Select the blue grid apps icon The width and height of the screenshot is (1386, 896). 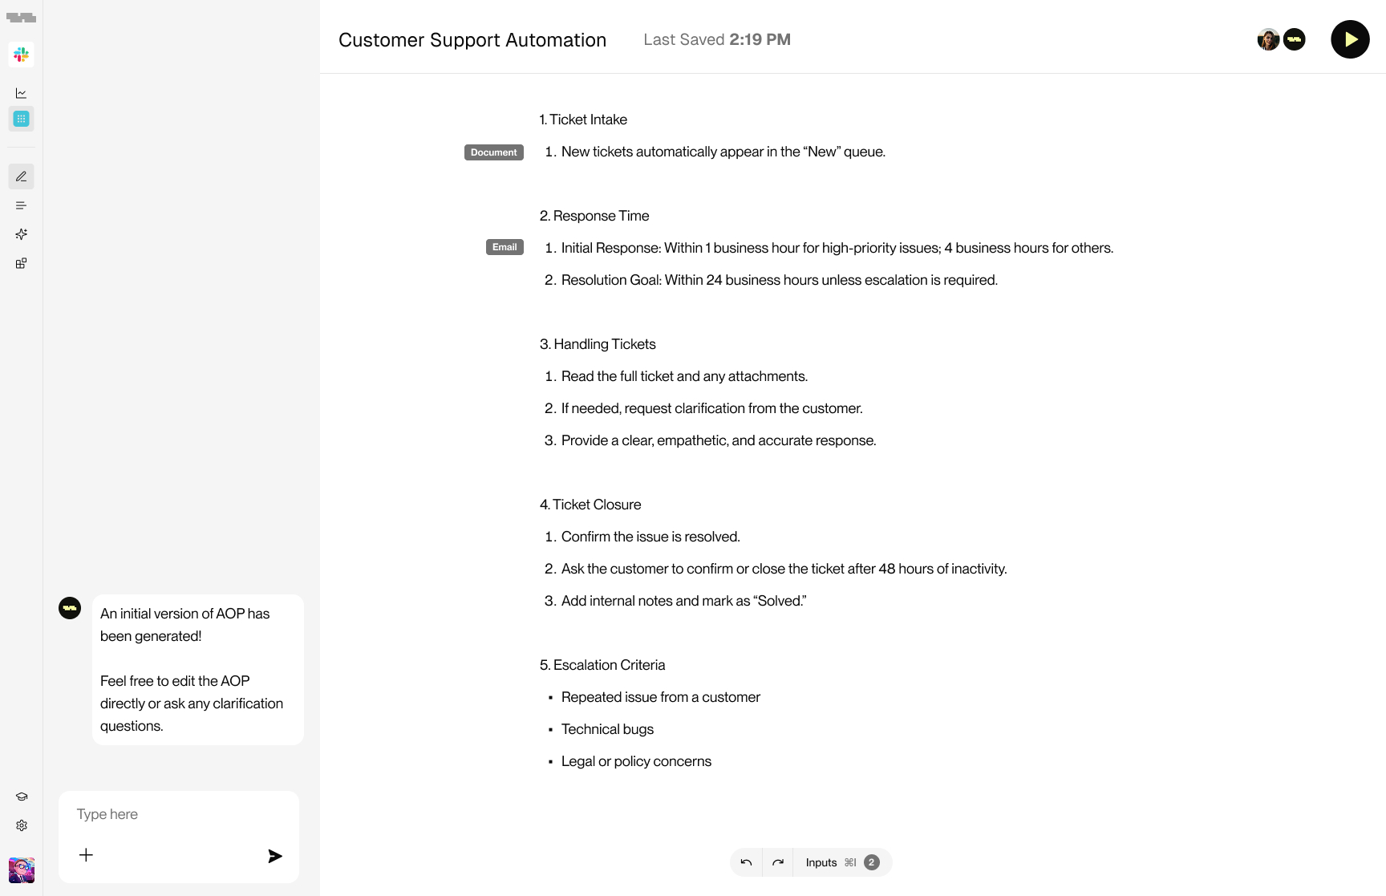pos(22,119)
